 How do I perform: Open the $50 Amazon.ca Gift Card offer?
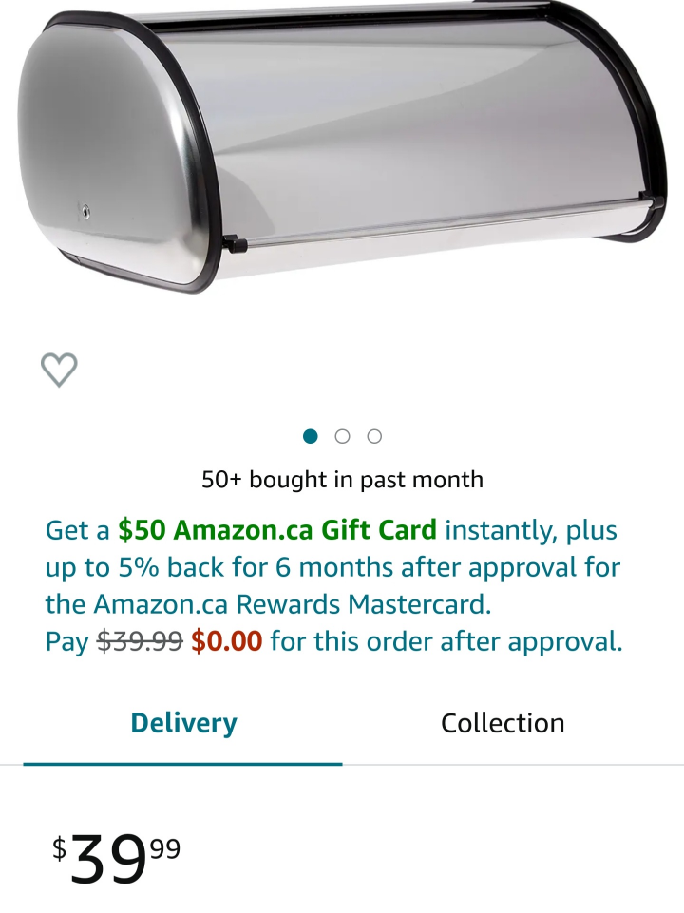point(277,530)
